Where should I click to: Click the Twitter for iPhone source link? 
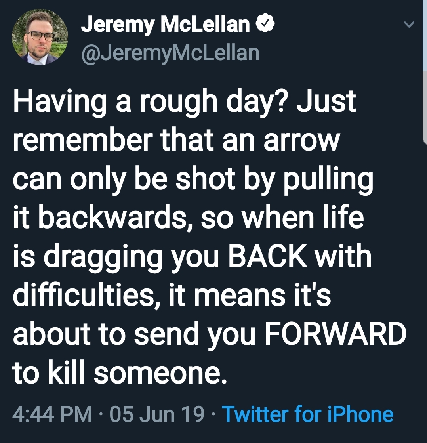pyautogui.click(x=308, y=414)
